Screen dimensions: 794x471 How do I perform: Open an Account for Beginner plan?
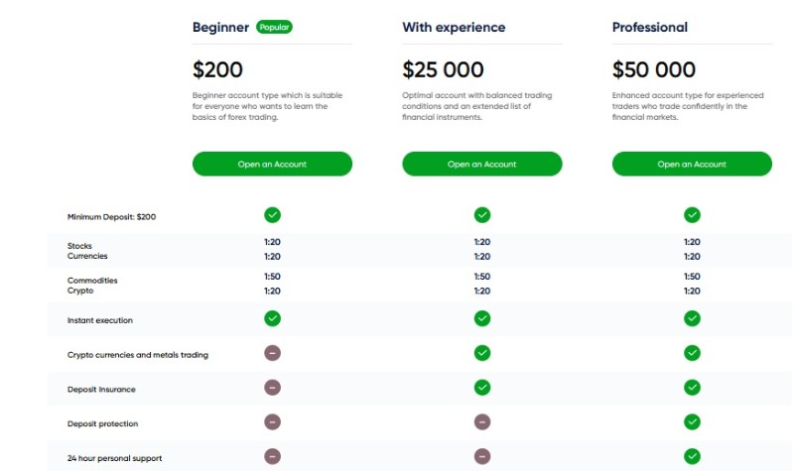coord(272,164)
